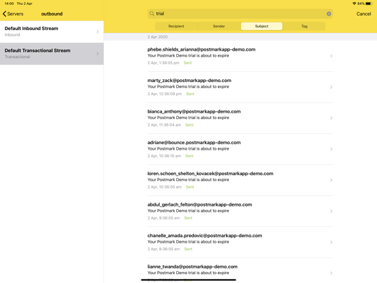
Task: Switch filter to Sender
Action: pyautogui.click(x=219, y=26)
